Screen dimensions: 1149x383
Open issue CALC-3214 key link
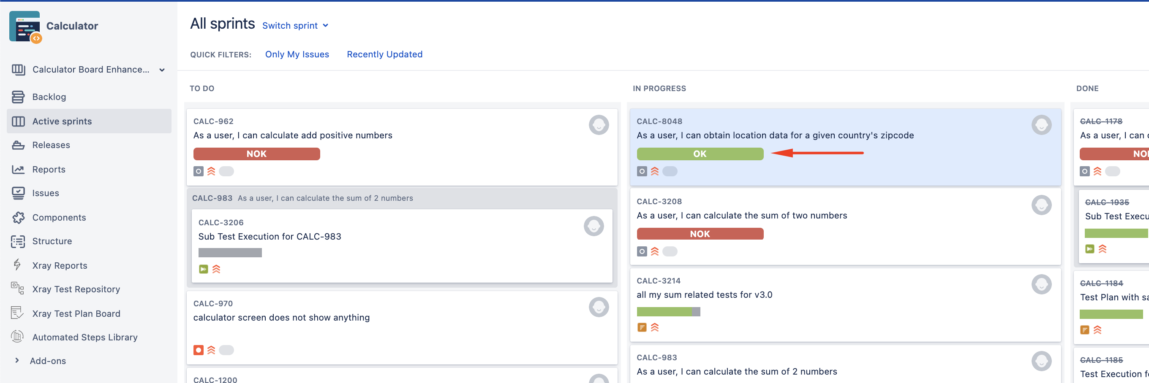659,281
